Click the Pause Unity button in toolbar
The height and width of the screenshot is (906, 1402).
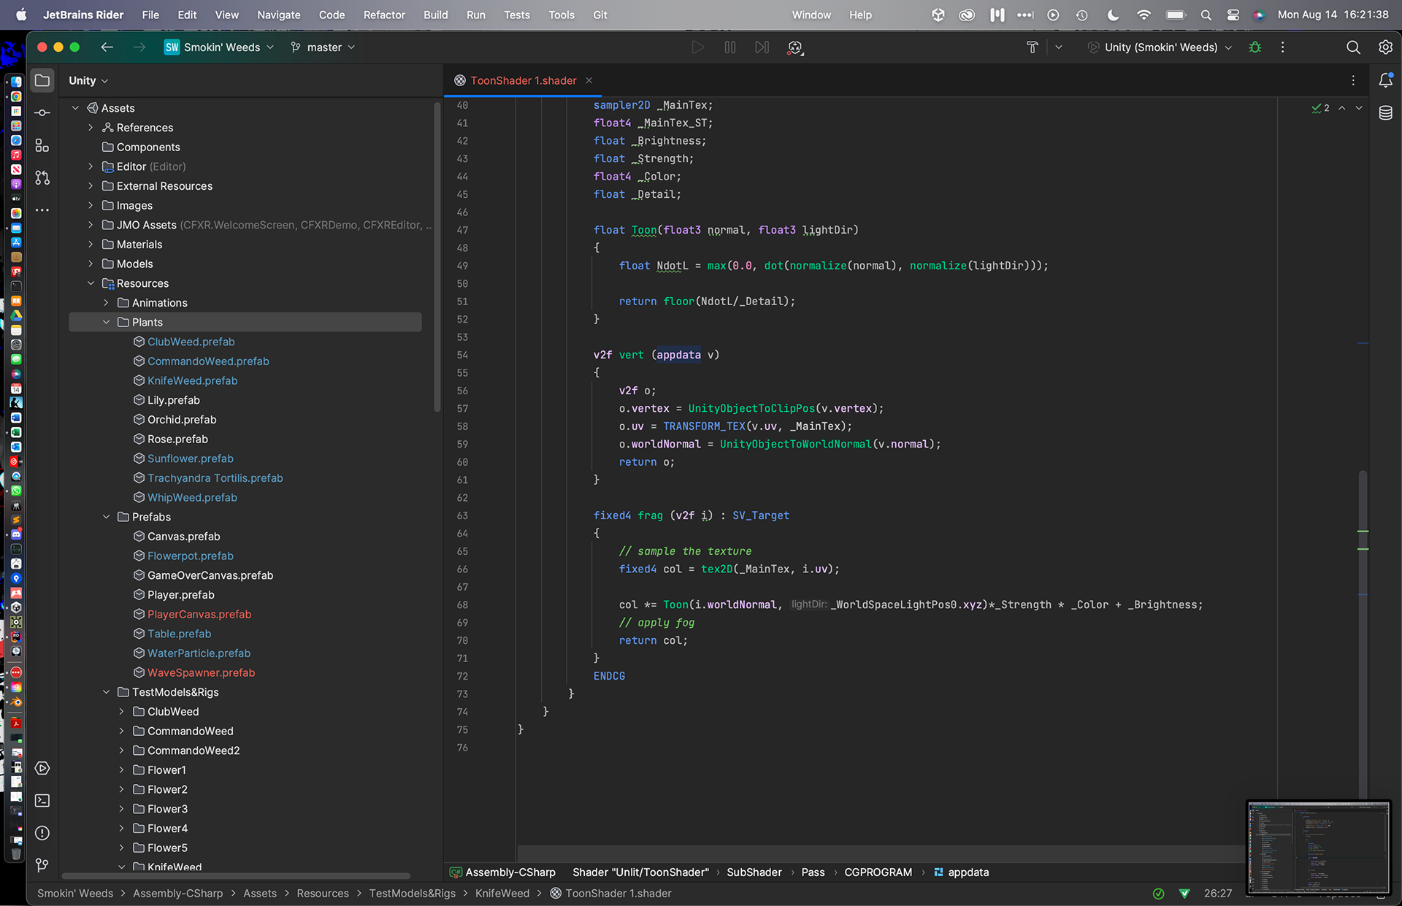pos(729,47)
